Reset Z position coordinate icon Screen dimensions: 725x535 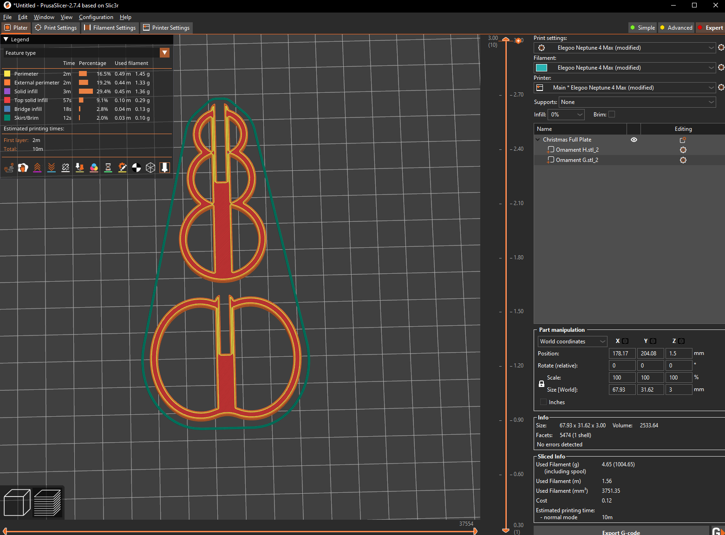(681, 341)
